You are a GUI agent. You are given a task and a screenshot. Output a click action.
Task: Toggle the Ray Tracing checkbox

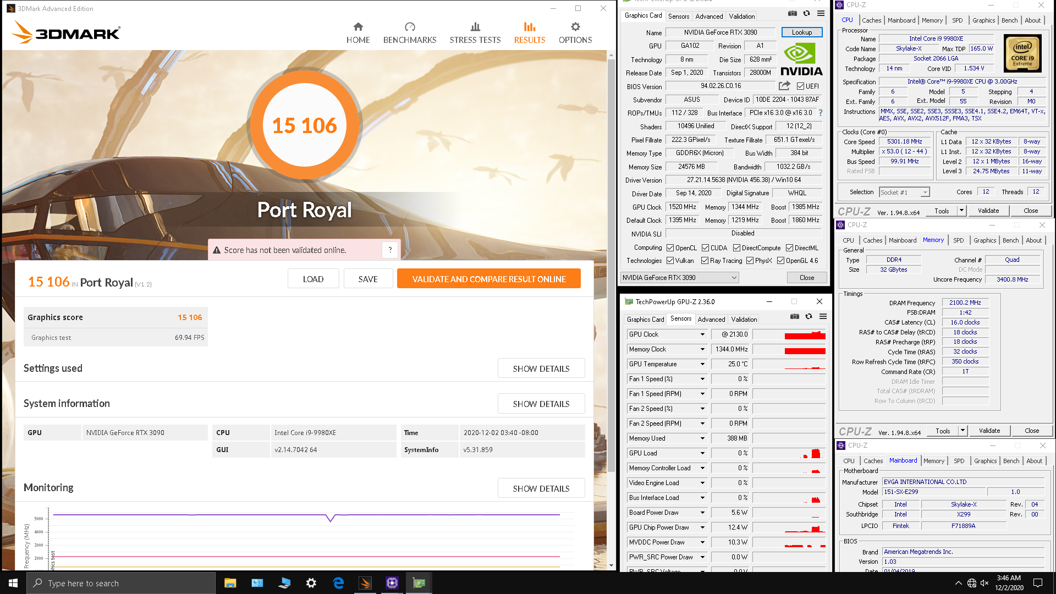[x=705, y=261]
